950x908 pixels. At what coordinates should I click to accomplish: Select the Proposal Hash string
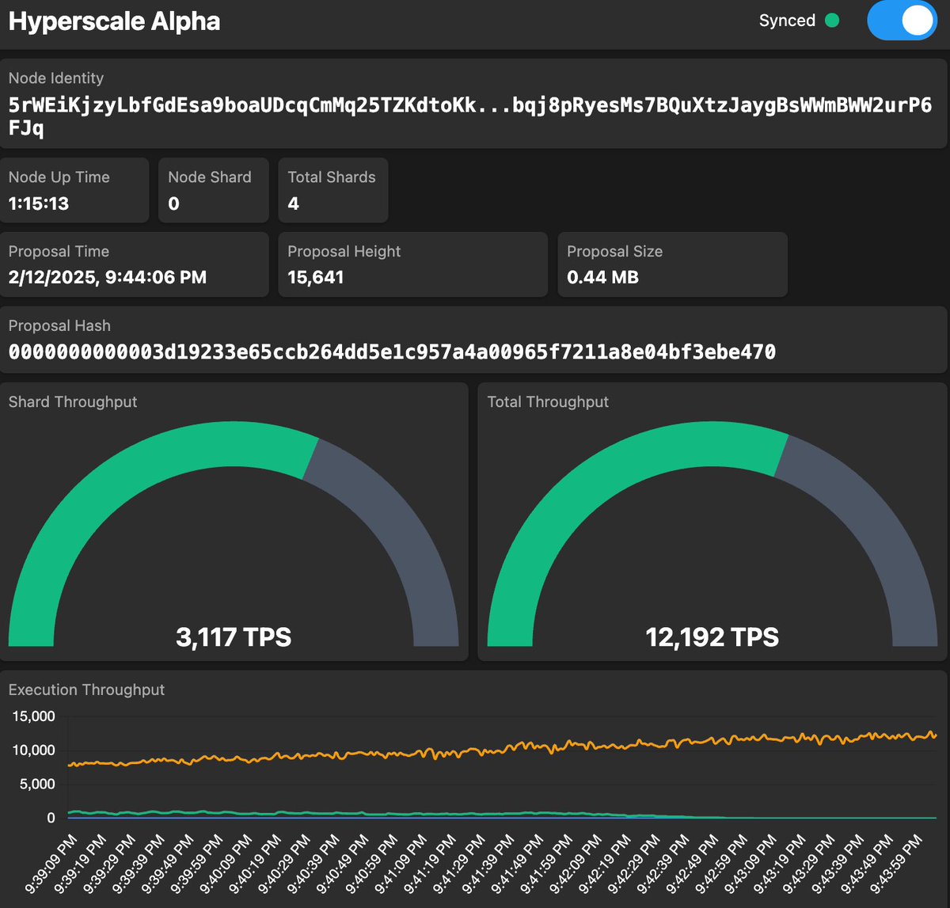[x=392, y=351]
